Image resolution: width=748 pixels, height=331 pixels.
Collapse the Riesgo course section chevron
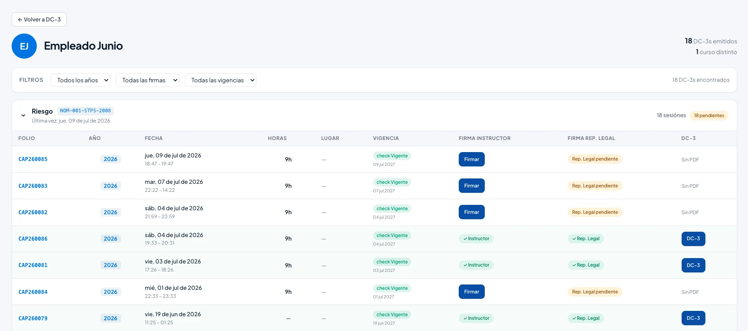click(x=23, y=115)
